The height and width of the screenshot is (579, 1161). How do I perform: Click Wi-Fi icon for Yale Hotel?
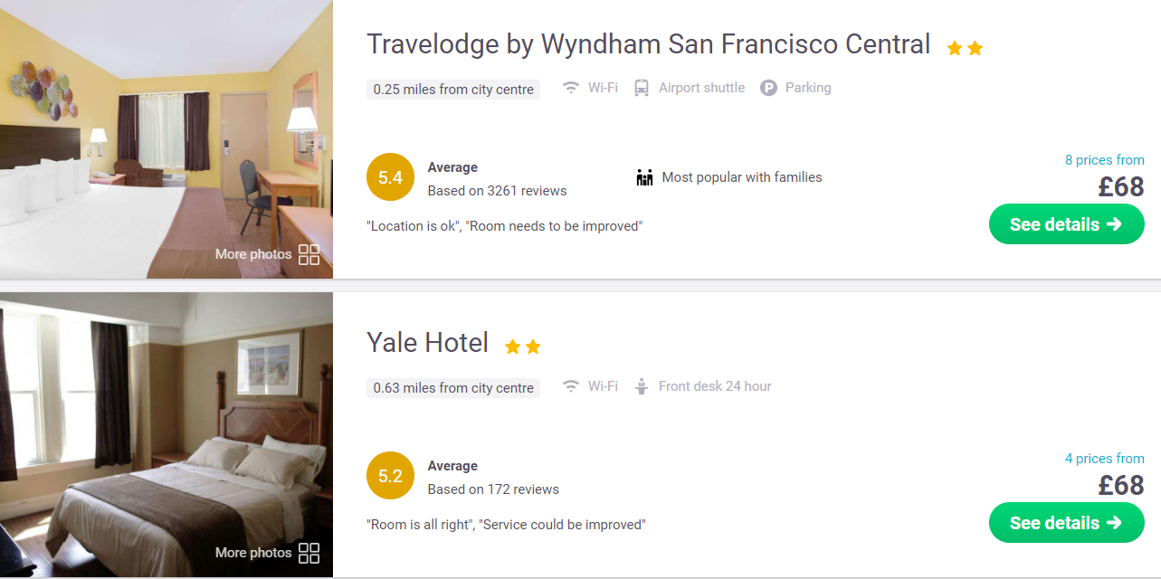point(571,386)
